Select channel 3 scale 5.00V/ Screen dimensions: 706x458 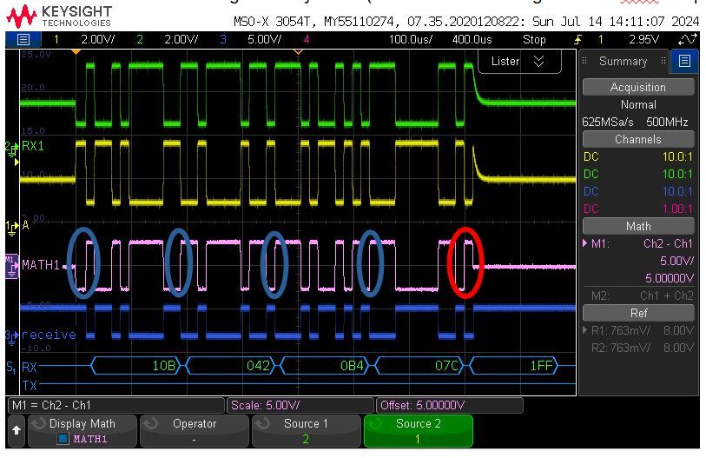click(x=264, y=40)
